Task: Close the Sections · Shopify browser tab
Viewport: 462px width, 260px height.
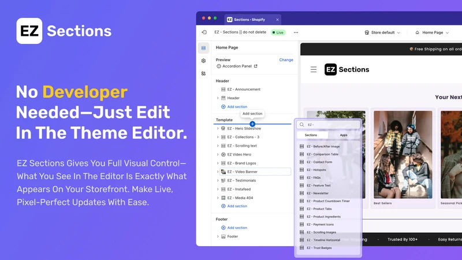Action: coord(277,20)
